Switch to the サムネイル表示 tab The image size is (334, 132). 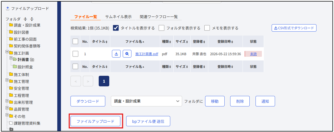(118, 17)
